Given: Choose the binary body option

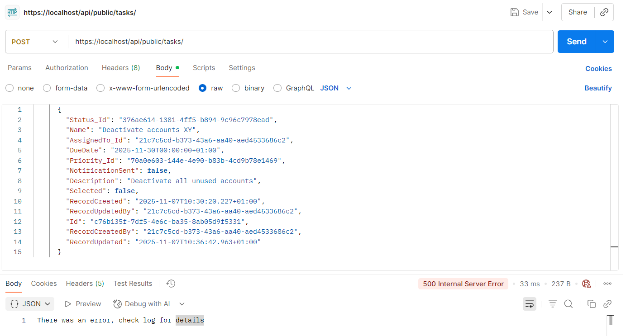Looking at the screenshot, I should click(236, 88).
